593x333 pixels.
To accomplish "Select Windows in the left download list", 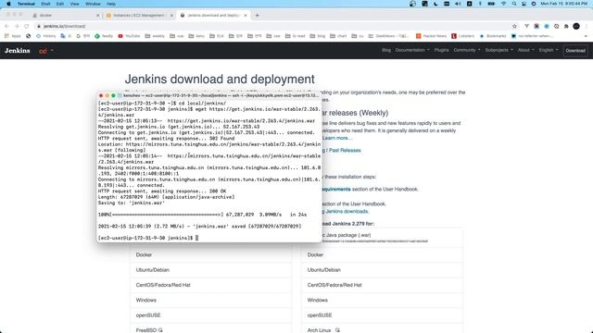I will tap(210, 300).
